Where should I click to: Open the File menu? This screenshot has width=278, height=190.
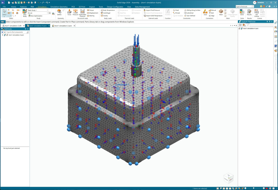(4, 7)
